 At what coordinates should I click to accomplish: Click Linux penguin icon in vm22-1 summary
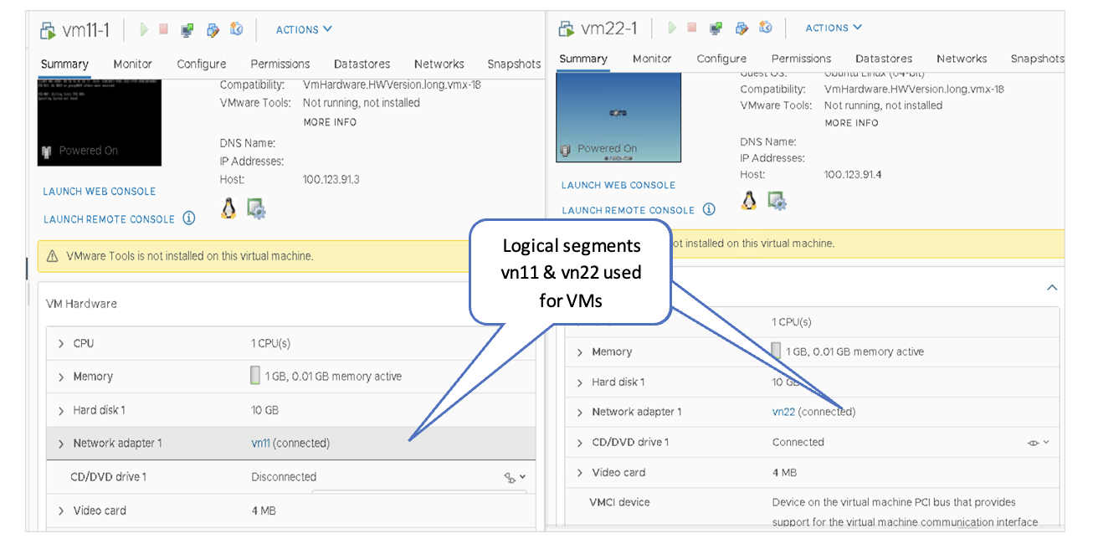[x=749, y=200]
